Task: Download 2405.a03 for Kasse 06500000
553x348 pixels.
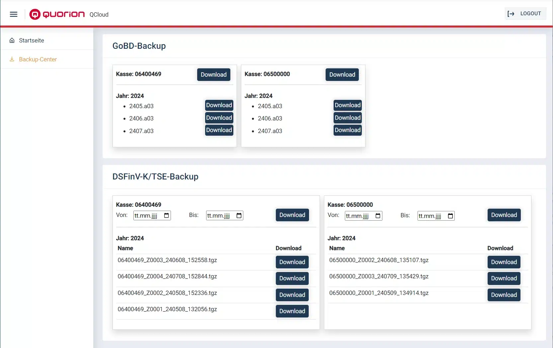Action: point(348,105)
